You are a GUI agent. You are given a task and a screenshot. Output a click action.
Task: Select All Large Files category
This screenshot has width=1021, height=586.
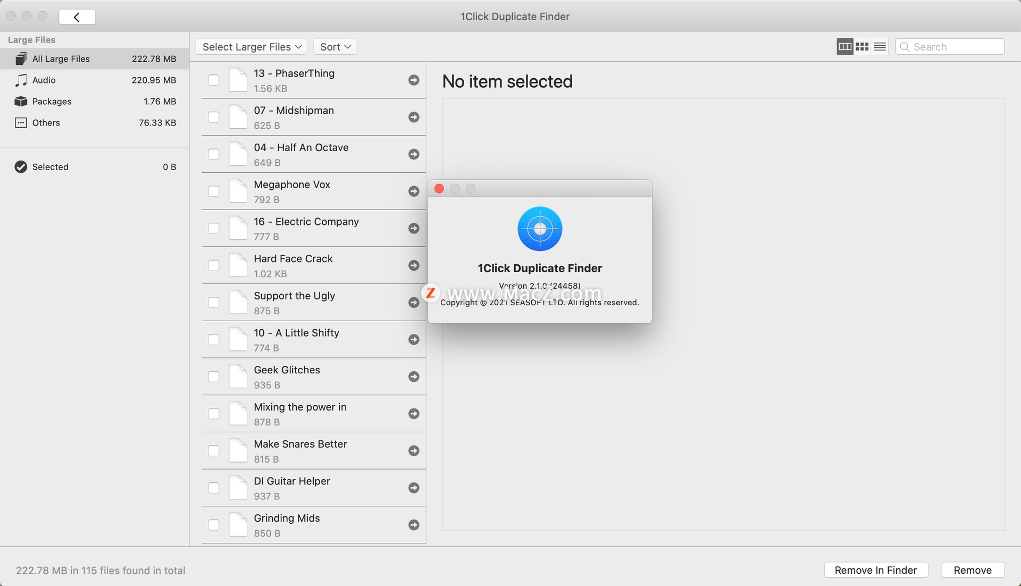click(95, 58)
